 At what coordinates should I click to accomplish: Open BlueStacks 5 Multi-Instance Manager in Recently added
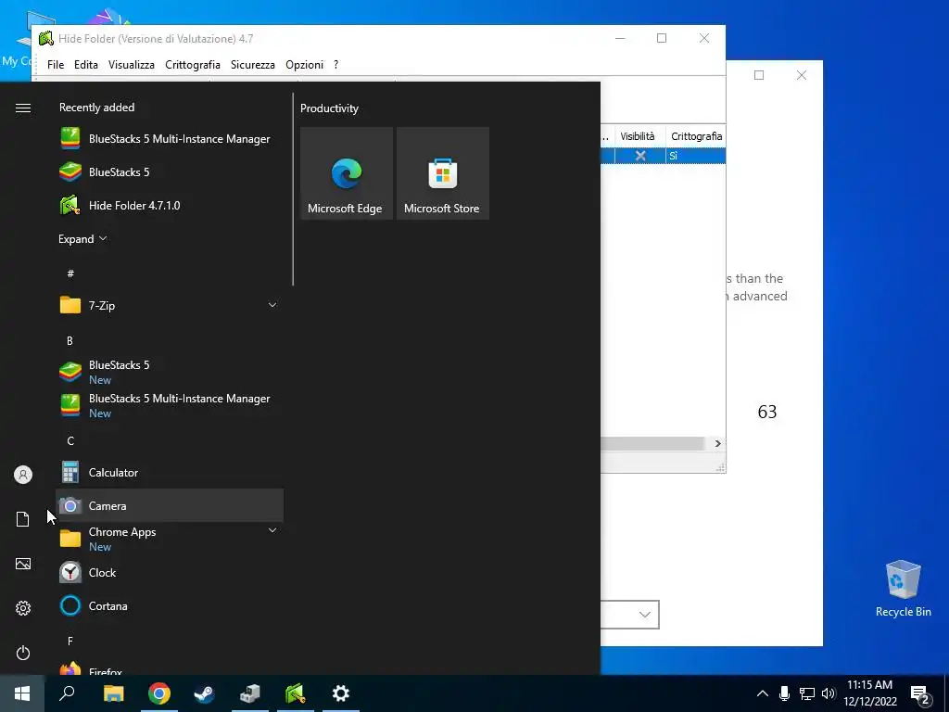click(x=170, y=139)
